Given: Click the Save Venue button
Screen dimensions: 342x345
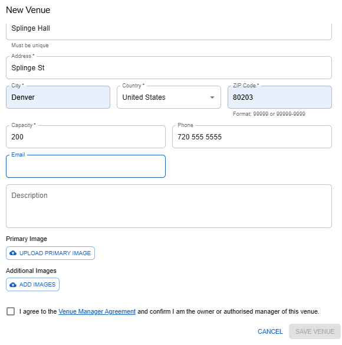Looking at the screenshot, I should 315,331.
